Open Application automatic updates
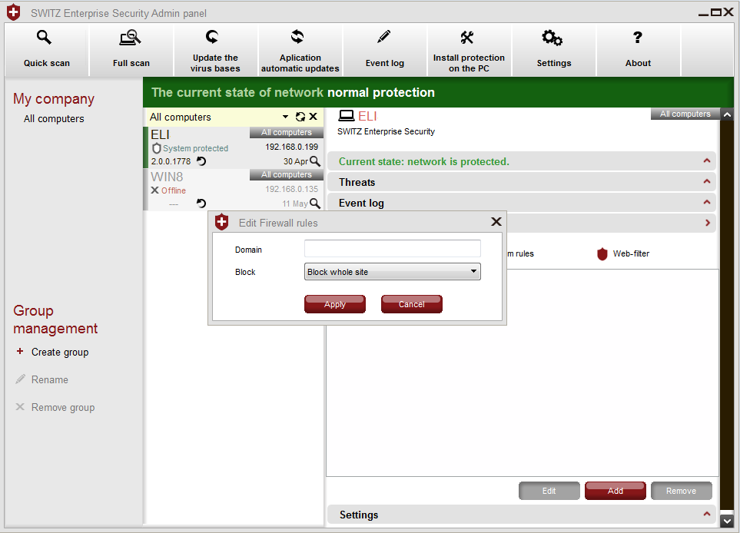The width and height of the screenshot is (740, 533). point(300,50)
